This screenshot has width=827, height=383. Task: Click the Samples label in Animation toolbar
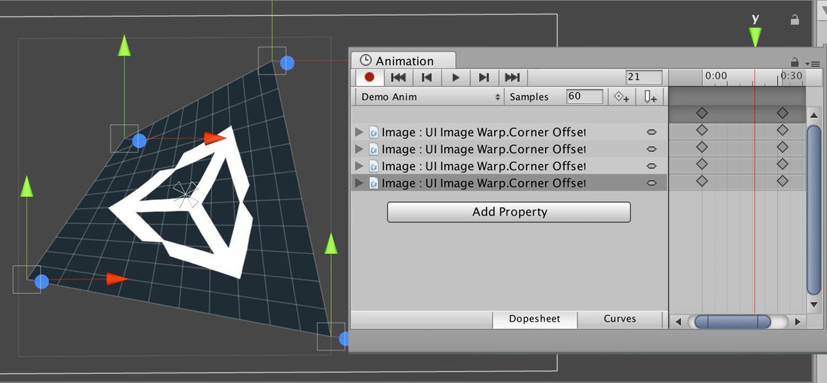(529, 97)
